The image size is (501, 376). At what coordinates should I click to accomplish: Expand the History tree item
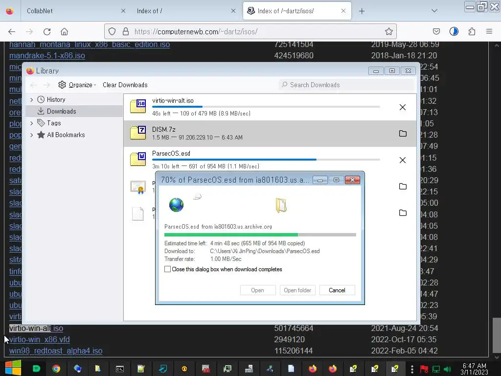[x=32, y=100]
